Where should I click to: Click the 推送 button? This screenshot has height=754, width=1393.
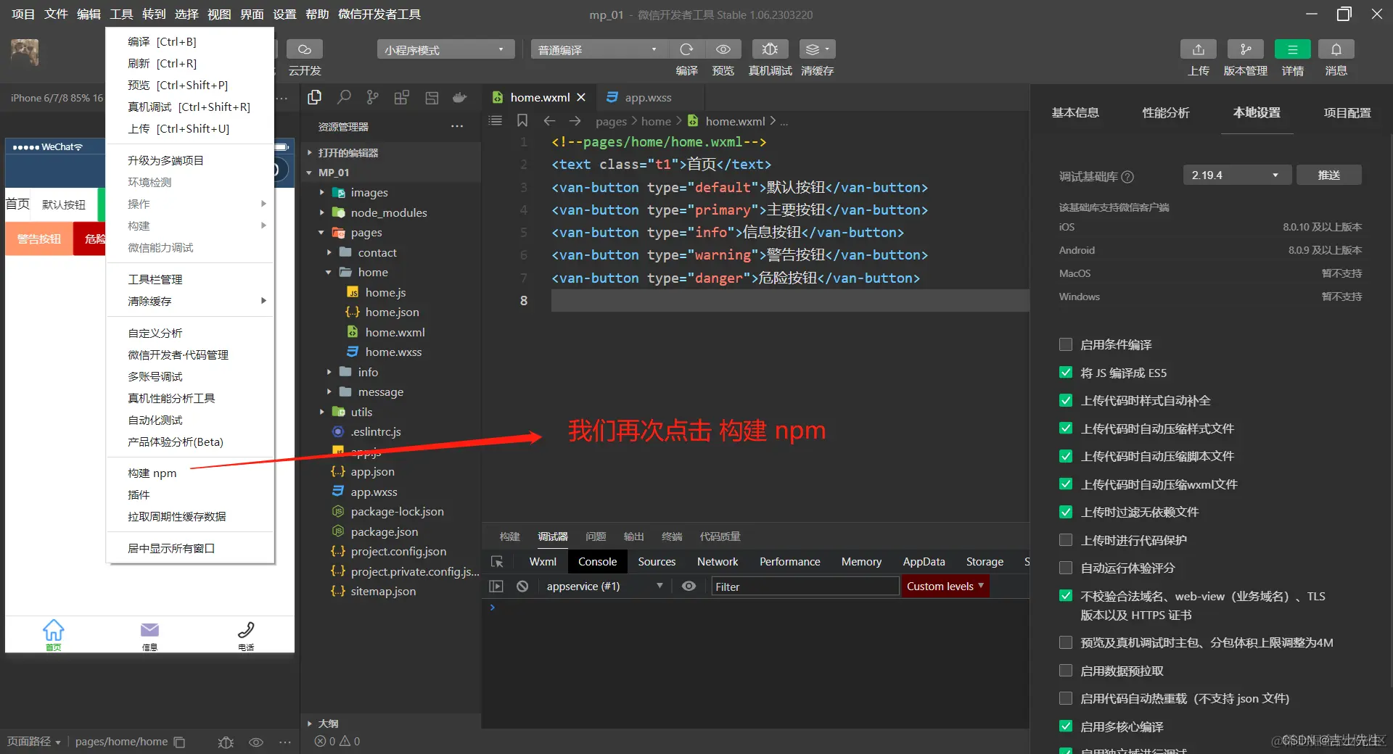tap(1329, 175)
